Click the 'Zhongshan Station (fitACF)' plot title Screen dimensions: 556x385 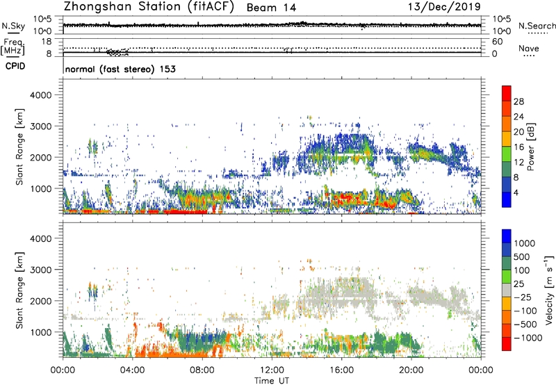[x=149, y=7]
